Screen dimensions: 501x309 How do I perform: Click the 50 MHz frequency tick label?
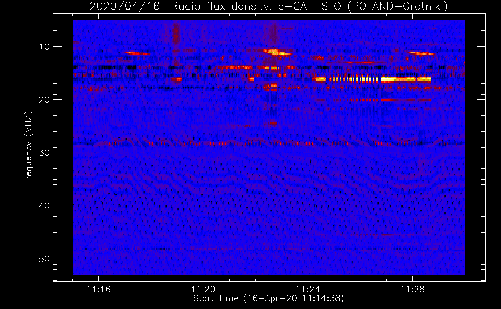44,259
